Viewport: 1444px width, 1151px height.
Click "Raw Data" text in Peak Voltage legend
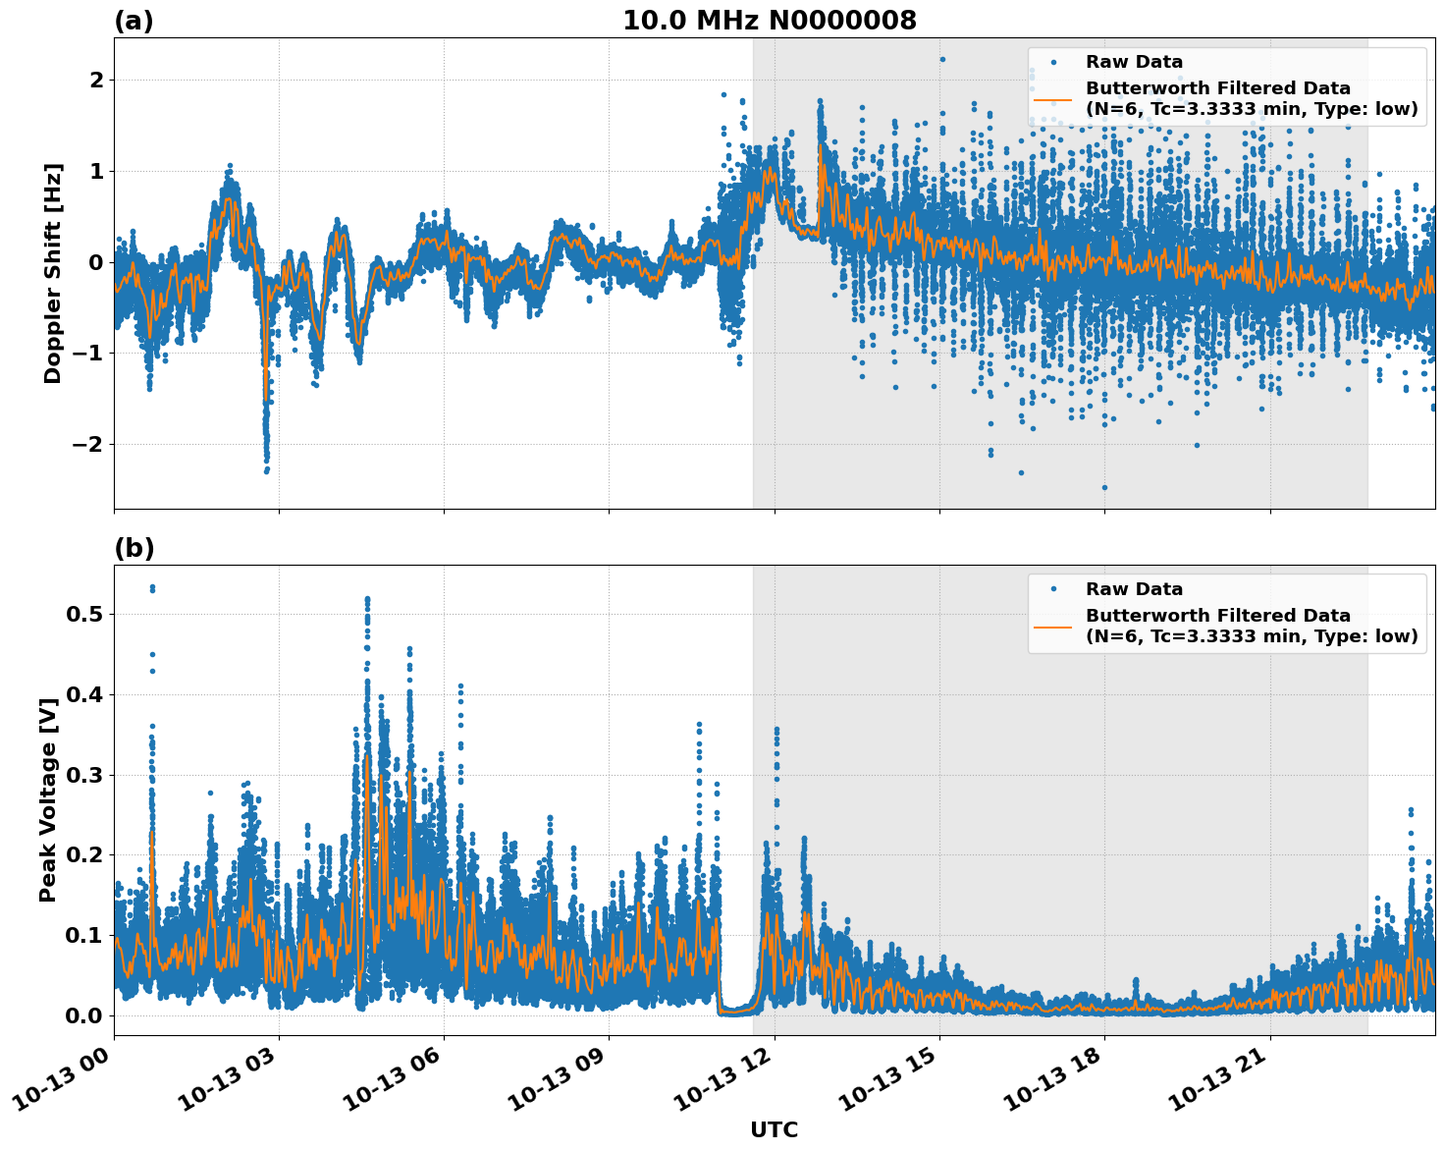(1134, 589)
